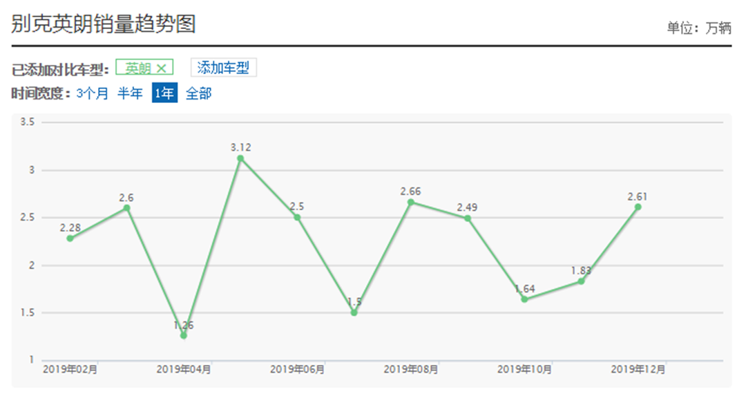Click the 1.64 data point marker

click(524, 299)
